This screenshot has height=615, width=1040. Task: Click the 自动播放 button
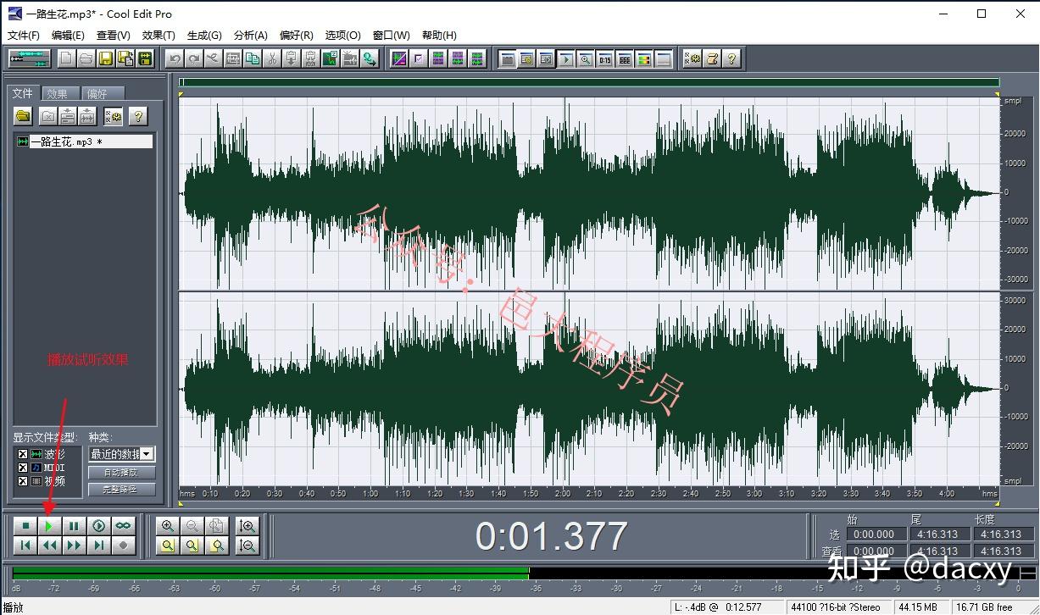122,473
